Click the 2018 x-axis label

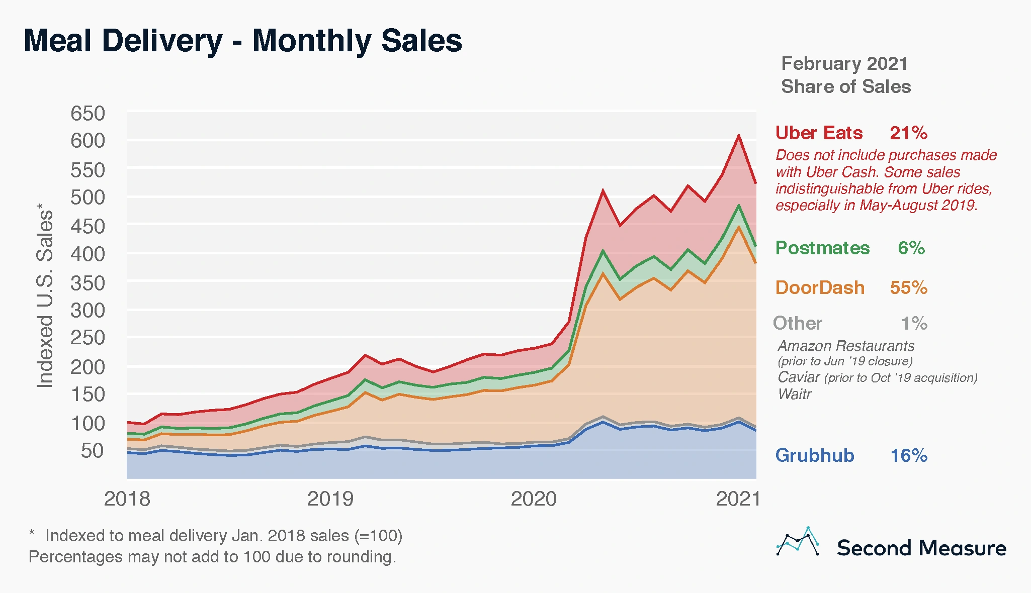point(127,499)
